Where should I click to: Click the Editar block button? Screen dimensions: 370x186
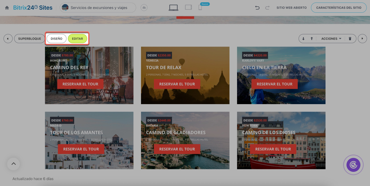click(77, 39)
